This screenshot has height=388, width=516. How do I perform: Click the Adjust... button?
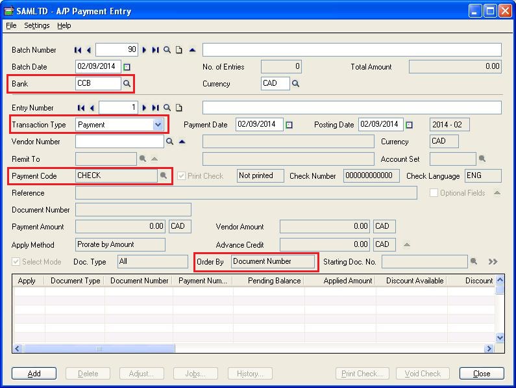[141, 374]
